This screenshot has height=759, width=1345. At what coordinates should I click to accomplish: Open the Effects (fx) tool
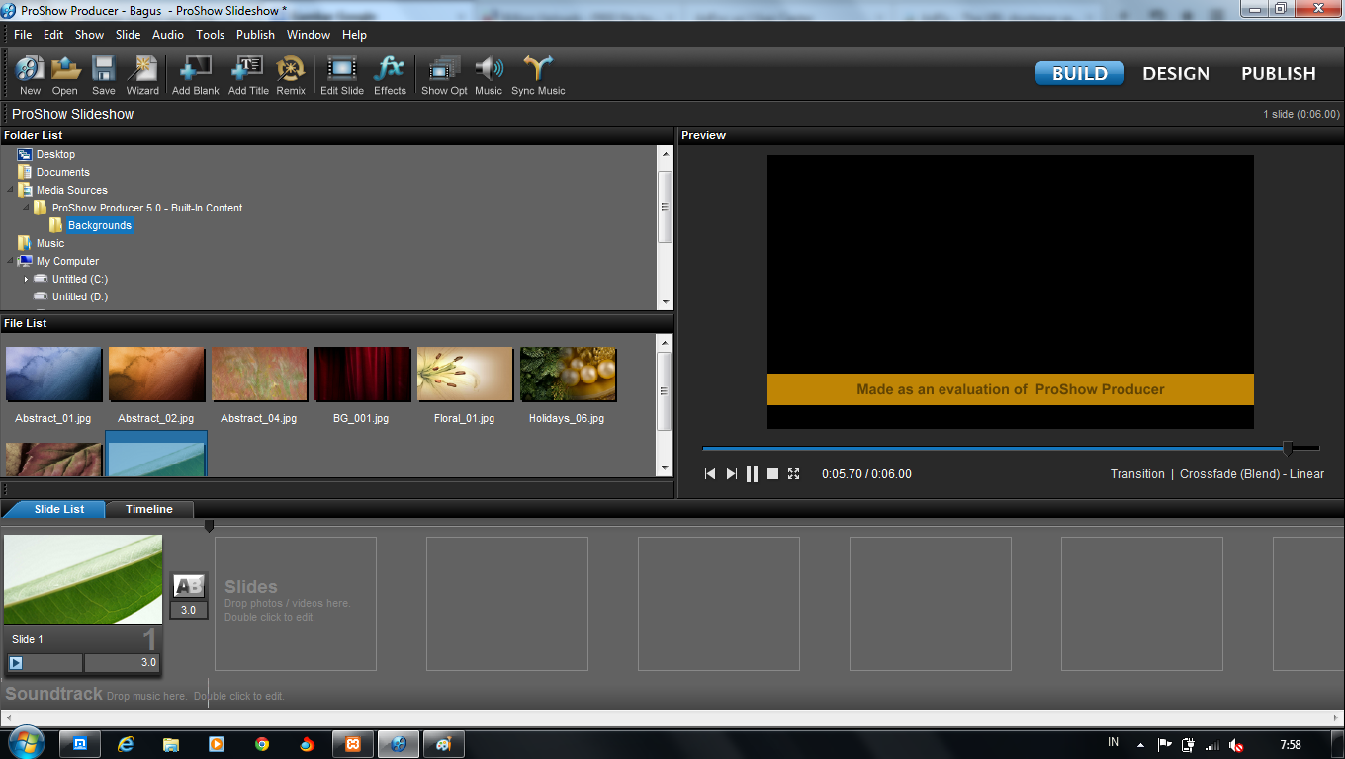pyautogui.click(x=390, y=75)
